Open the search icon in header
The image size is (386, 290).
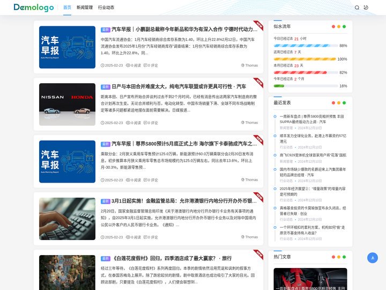pyautogui.click(x=357, y=8)
